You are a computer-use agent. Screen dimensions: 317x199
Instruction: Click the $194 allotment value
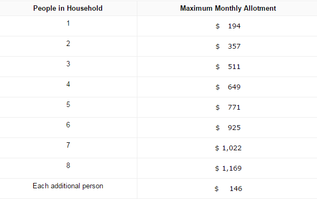[x=228, y=26]
